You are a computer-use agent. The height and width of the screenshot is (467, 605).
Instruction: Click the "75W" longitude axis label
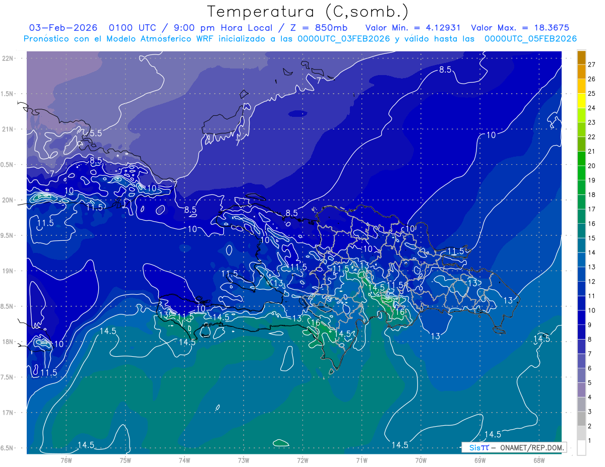tap(125, 460)
